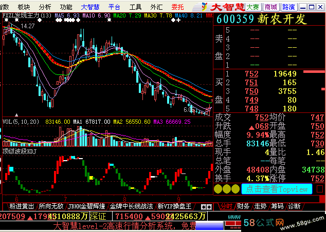
Task: Switch to the 所向无敌 indicator tab
Action: pos(51,206)
